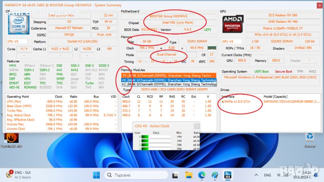Click DDR3-1600 / PC3-12800 module type field

pos(174,89)
